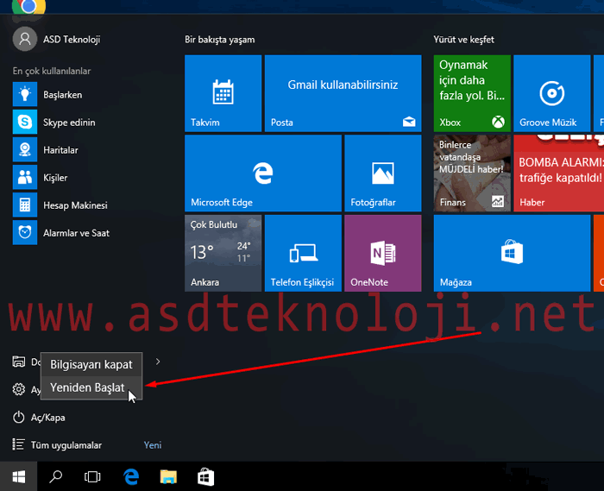This screenshot has width=604, height=491.
Task: Launch Edge from the taskbar
Action: (131, 476)
